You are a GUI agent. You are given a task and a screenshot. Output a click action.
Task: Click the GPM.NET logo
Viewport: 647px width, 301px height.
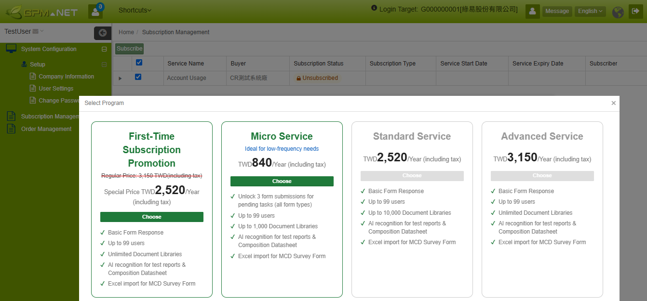click(x=41, y=12)
